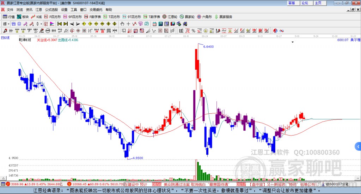The height and width of the screenshot is (194, 361).
Task: Expand the blue side panel arrow
Action: 358,146
